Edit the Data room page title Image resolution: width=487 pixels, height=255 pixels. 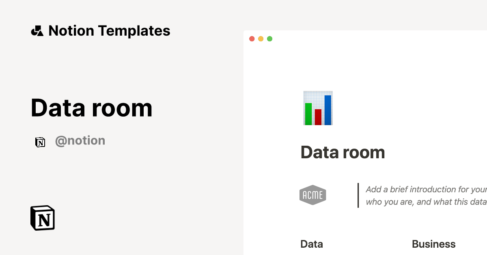point(343,153)
